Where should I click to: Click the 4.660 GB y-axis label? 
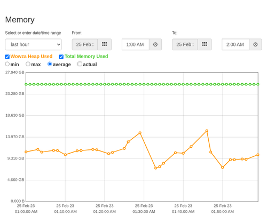point(15,180)
